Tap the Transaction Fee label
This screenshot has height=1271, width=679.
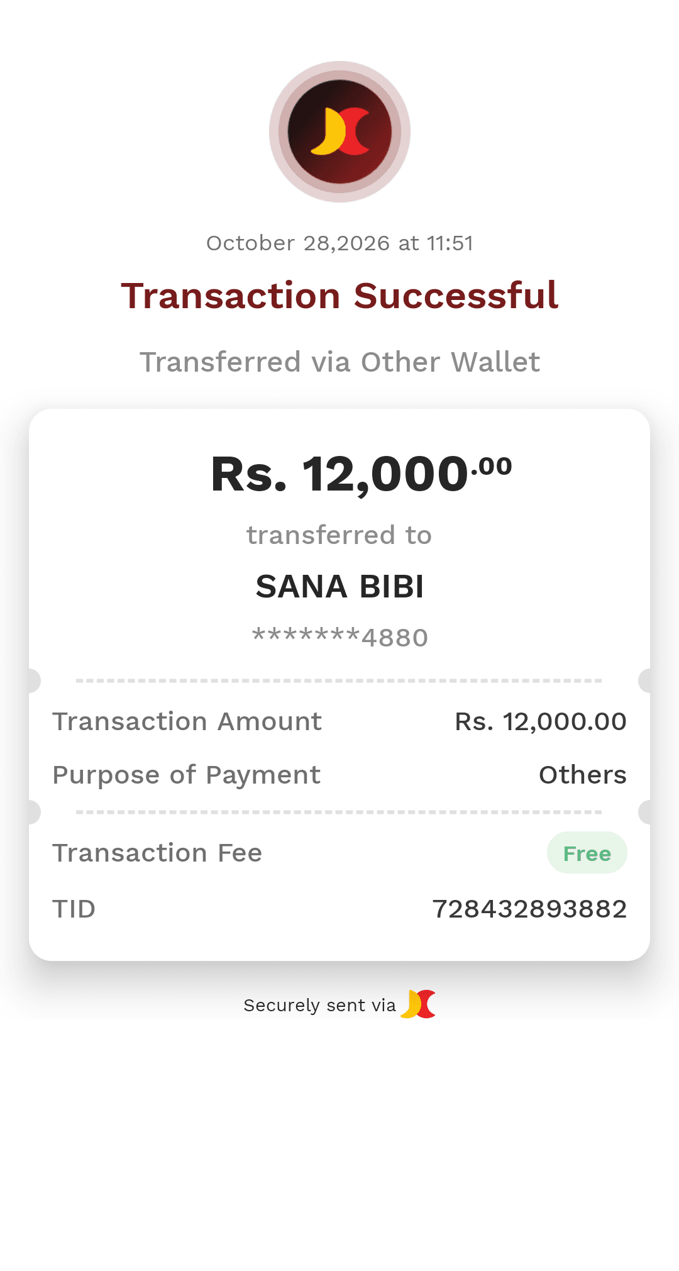[x=157, y=853]
